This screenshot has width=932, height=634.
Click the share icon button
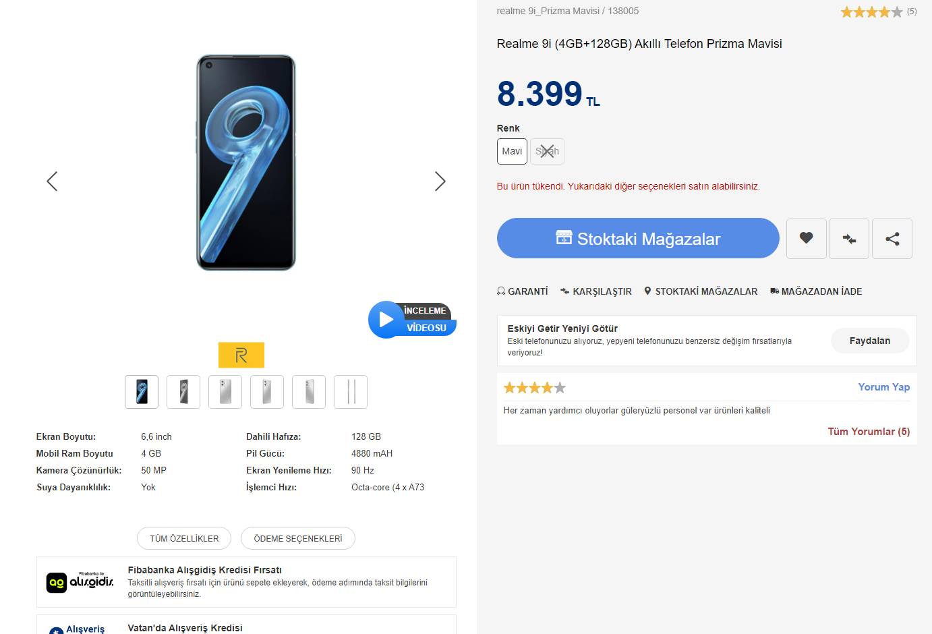point(892,238)
